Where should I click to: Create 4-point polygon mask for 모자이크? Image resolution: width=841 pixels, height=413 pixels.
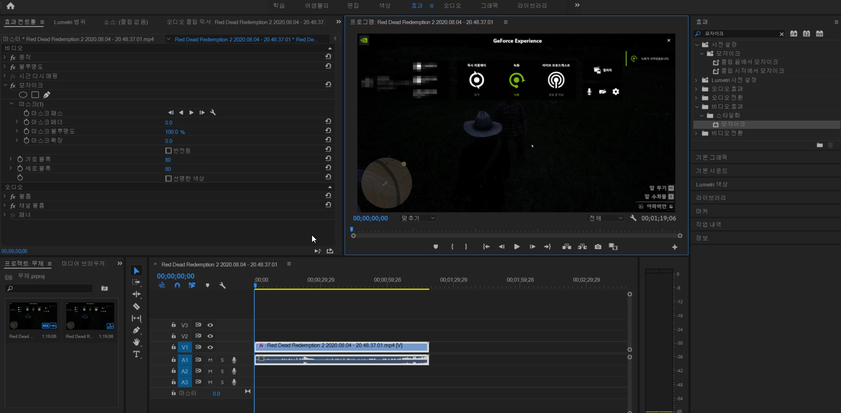click(x=35, y=95)
